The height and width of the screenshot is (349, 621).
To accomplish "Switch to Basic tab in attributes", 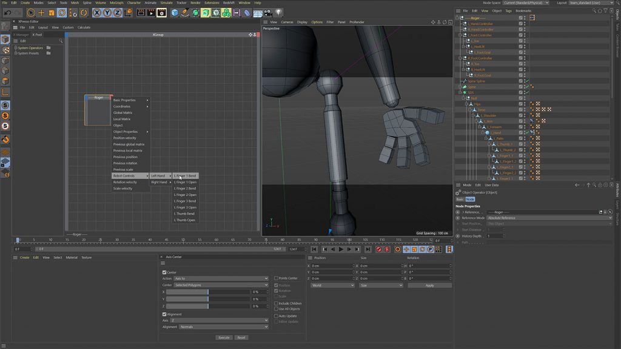I will coord(460,199).
